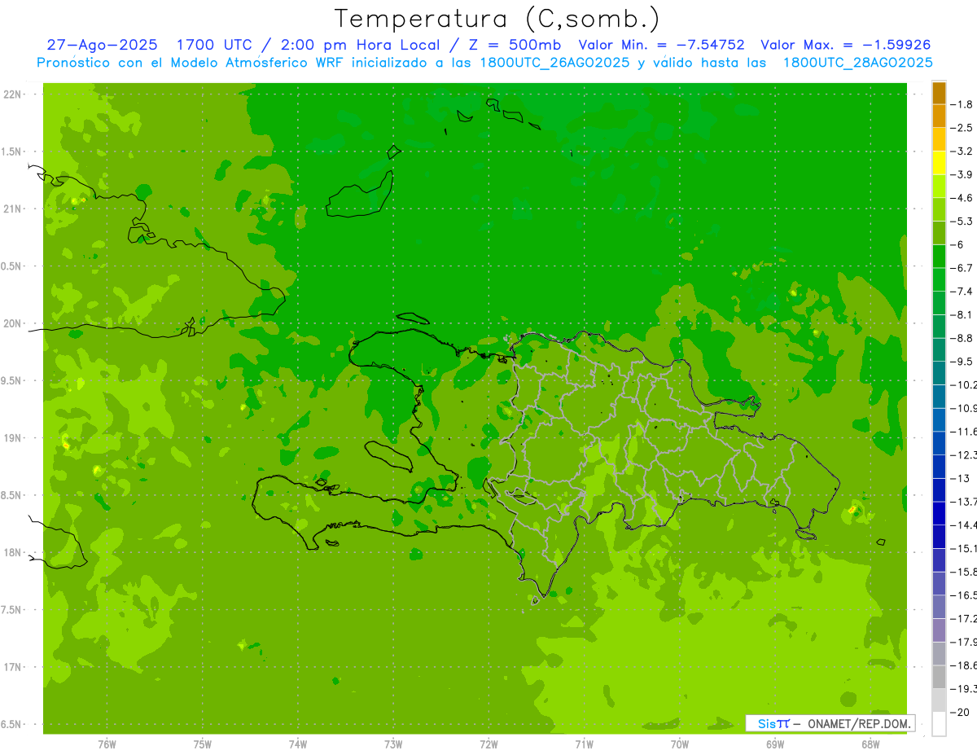
Task: Click the "6.5N" latitude label
Action: (x=11, y=724)
